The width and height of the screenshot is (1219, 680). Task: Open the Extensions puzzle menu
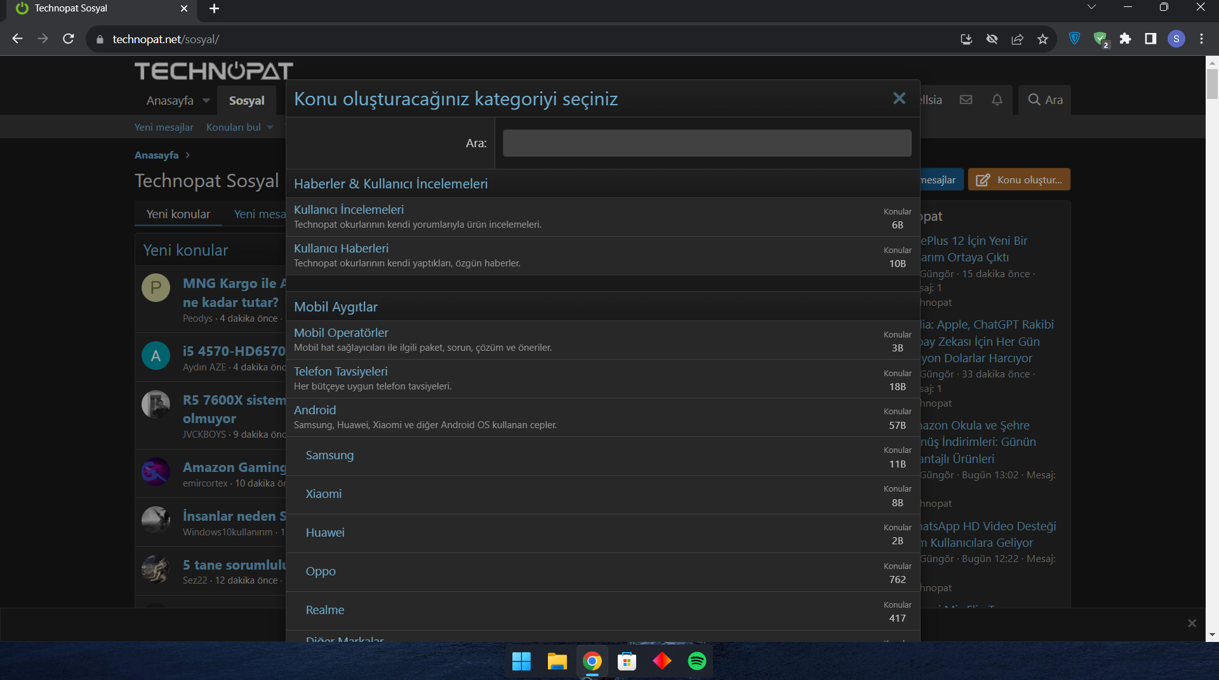click(x=1125, y=39)
